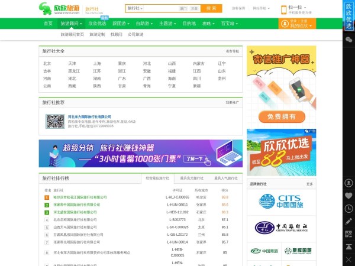
Task: Expand the 我的欣欣 account dropdown
Action: coord(301,26)
